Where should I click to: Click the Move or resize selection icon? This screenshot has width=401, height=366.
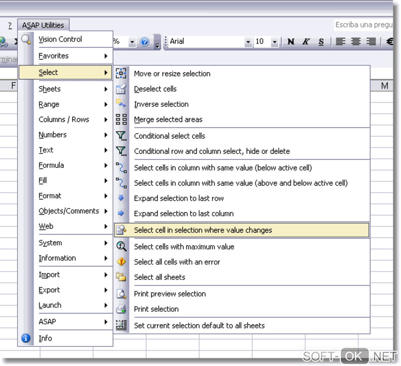point(121,74)
